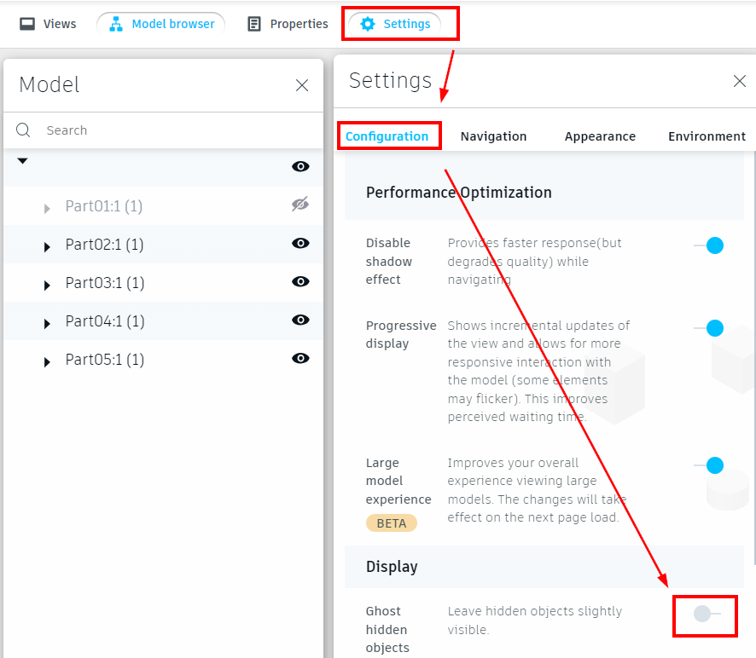Close the Model panel
The width and height of the screenshot is (756, 658).
click(x=302, y=85)
